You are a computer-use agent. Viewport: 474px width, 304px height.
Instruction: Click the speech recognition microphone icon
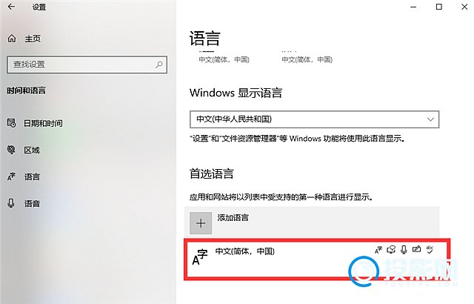(x=404, y=250)
